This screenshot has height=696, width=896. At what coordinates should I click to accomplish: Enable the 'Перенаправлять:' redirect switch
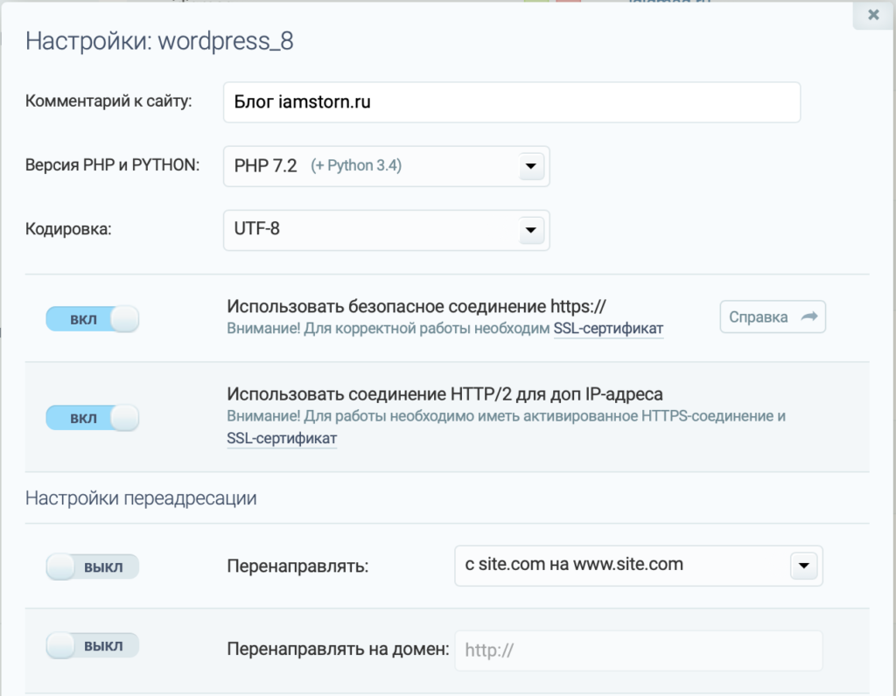93,567
